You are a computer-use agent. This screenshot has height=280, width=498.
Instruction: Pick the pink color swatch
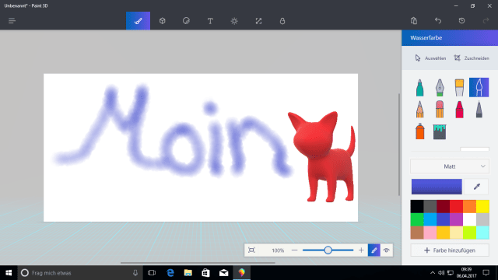[x=430, y=233]
